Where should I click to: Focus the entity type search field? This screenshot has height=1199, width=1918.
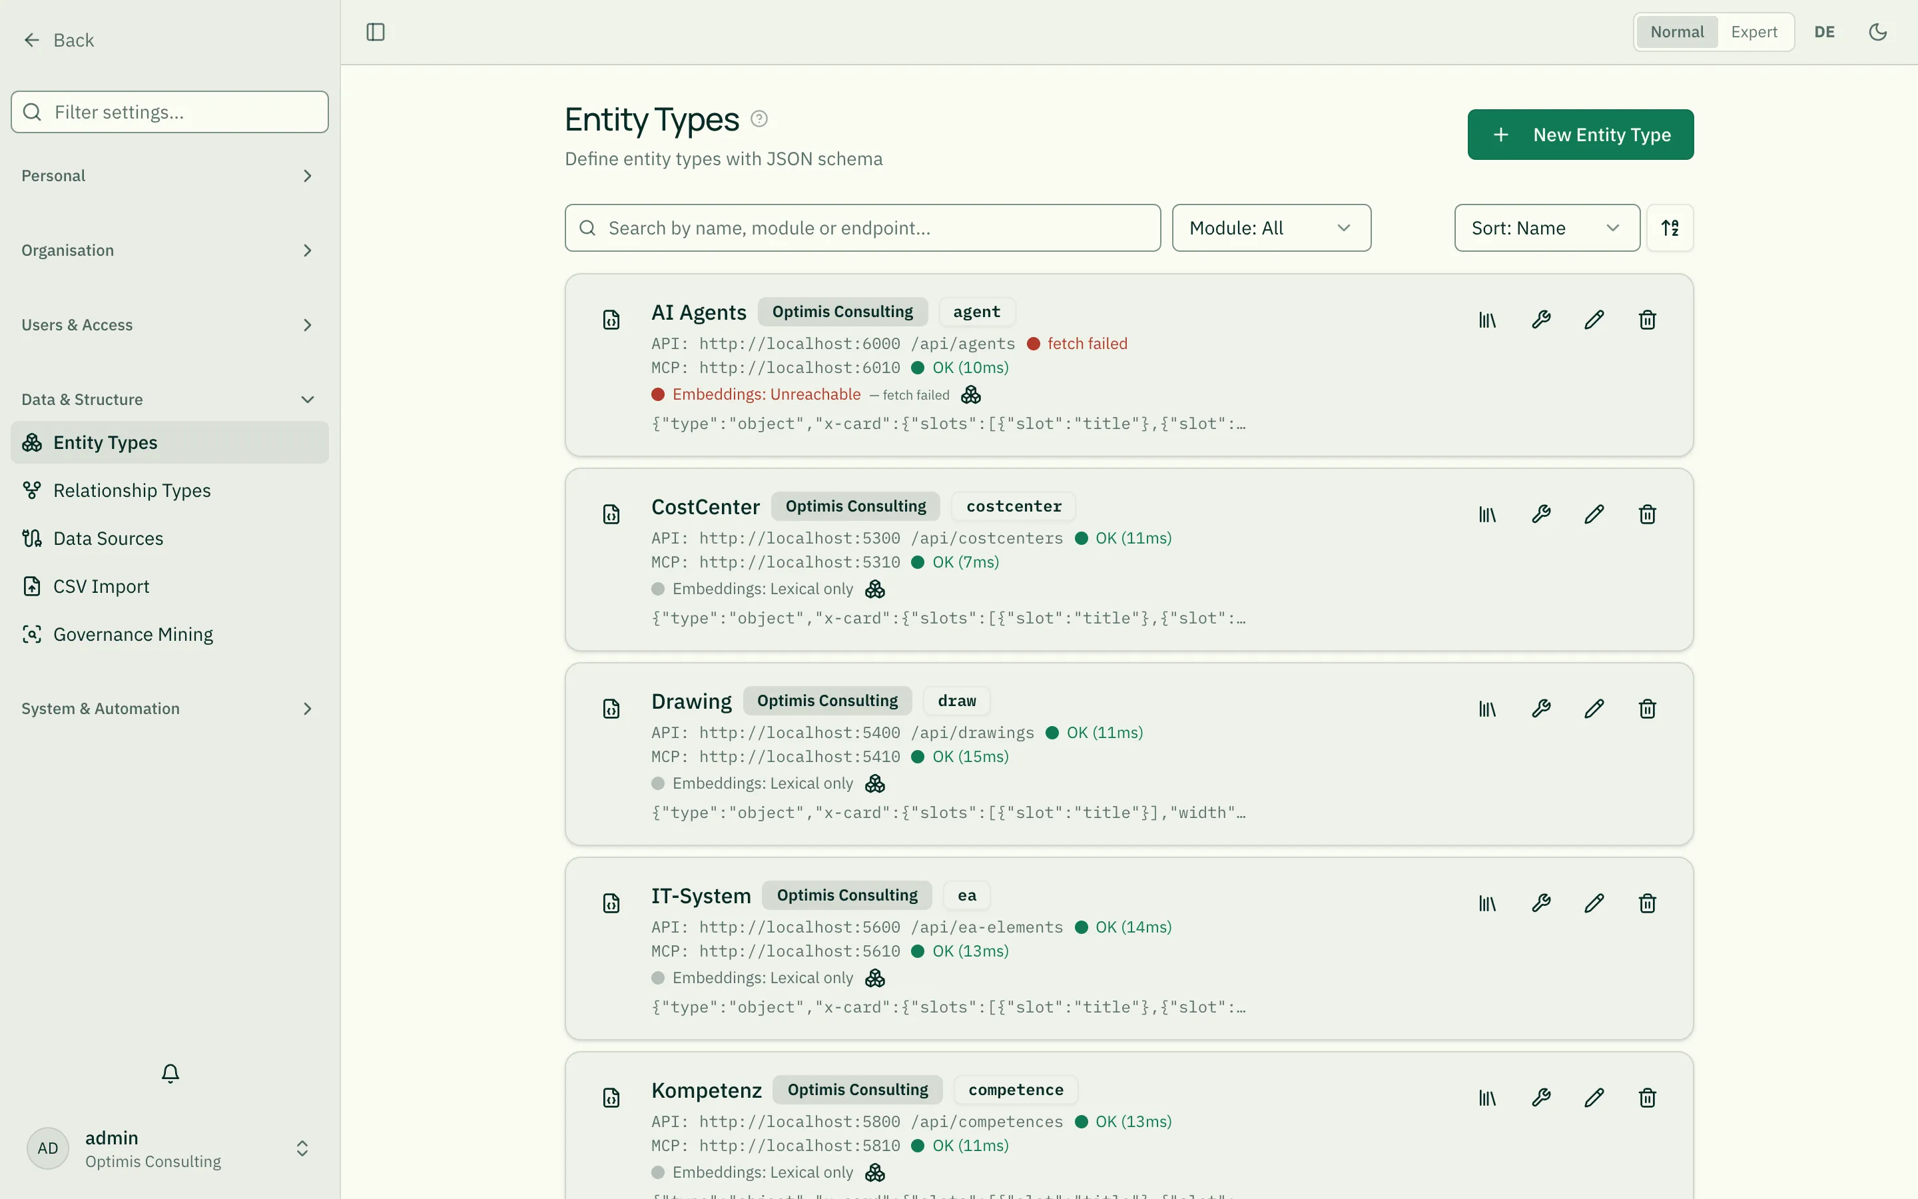pyautogui.click(x=862, y=228)
